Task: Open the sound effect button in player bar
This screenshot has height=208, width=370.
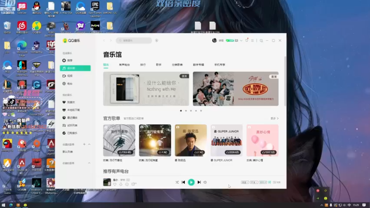Action: coord(263,182)
